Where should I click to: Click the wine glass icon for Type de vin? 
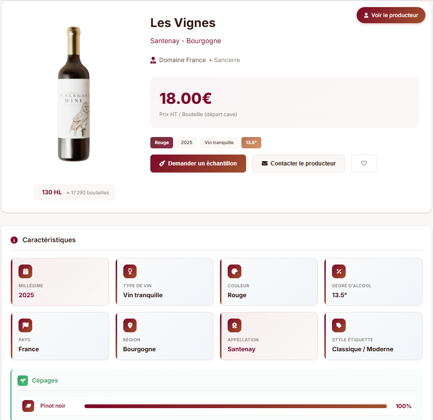130,272
